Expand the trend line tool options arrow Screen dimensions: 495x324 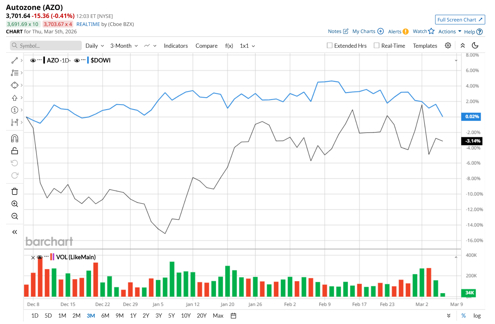(x=22, y=60)
